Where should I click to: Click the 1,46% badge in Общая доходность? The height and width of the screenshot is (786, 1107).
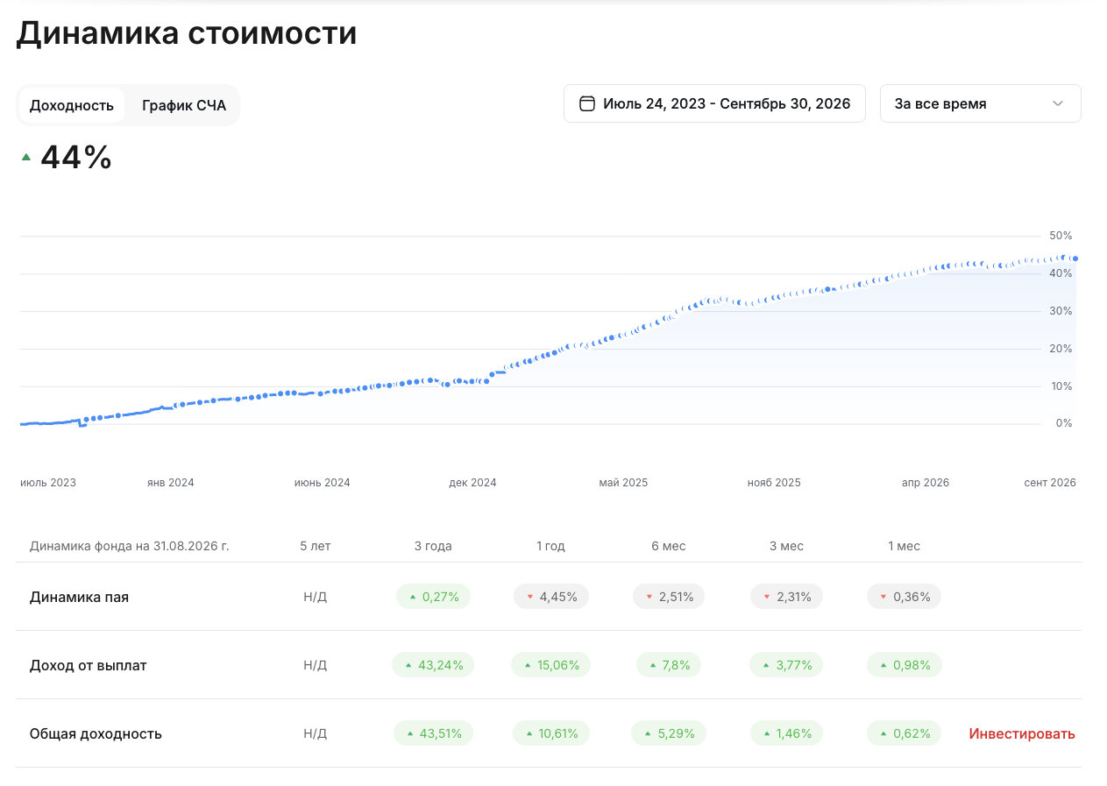click(786, 733)
